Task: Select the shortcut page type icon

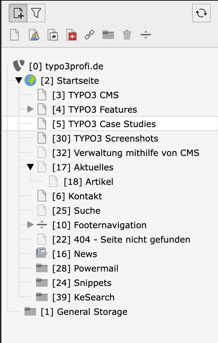Action: pyautogui.click(x=53, y=35)
